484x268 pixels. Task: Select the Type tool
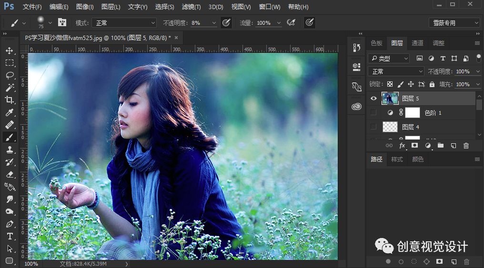tap(9, 236)
